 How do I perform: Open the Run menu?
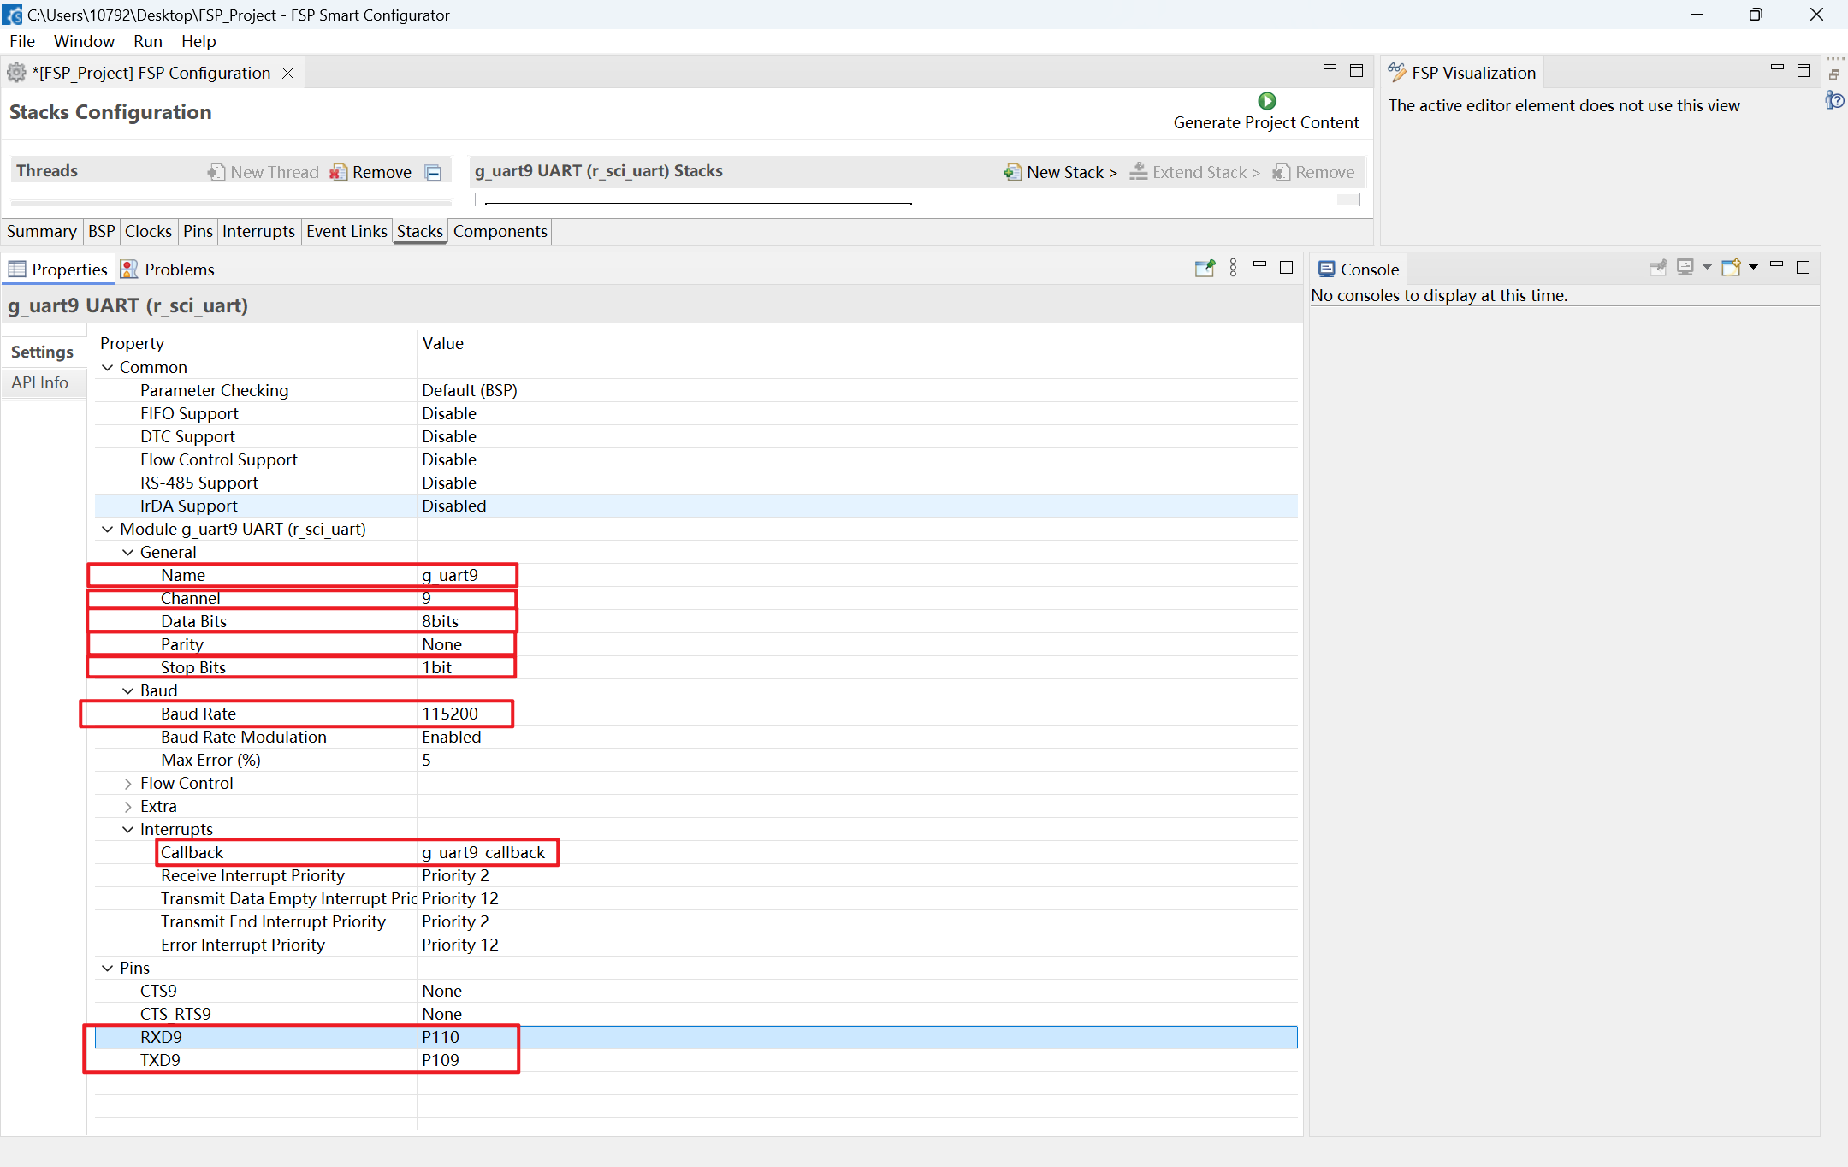click(x=147, y=41)
